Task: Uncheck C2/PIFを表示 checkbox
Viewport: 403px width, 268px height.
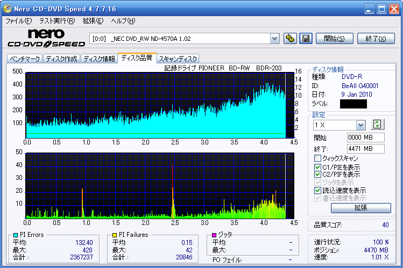Action: 317,175
